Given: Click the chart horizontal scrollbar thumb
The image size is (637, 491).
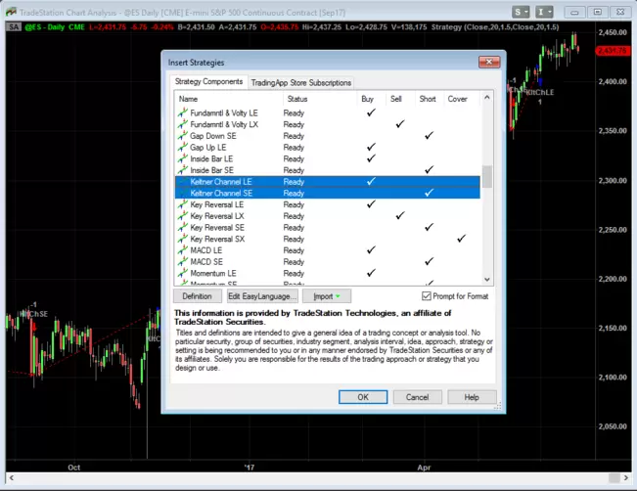Looking at the screenshot, I should coord(614,477).
